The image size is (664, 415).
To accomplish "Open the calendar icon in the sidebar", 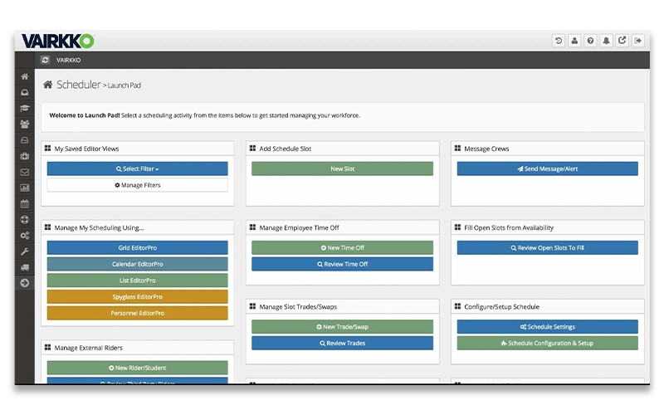I will (25, 203).
